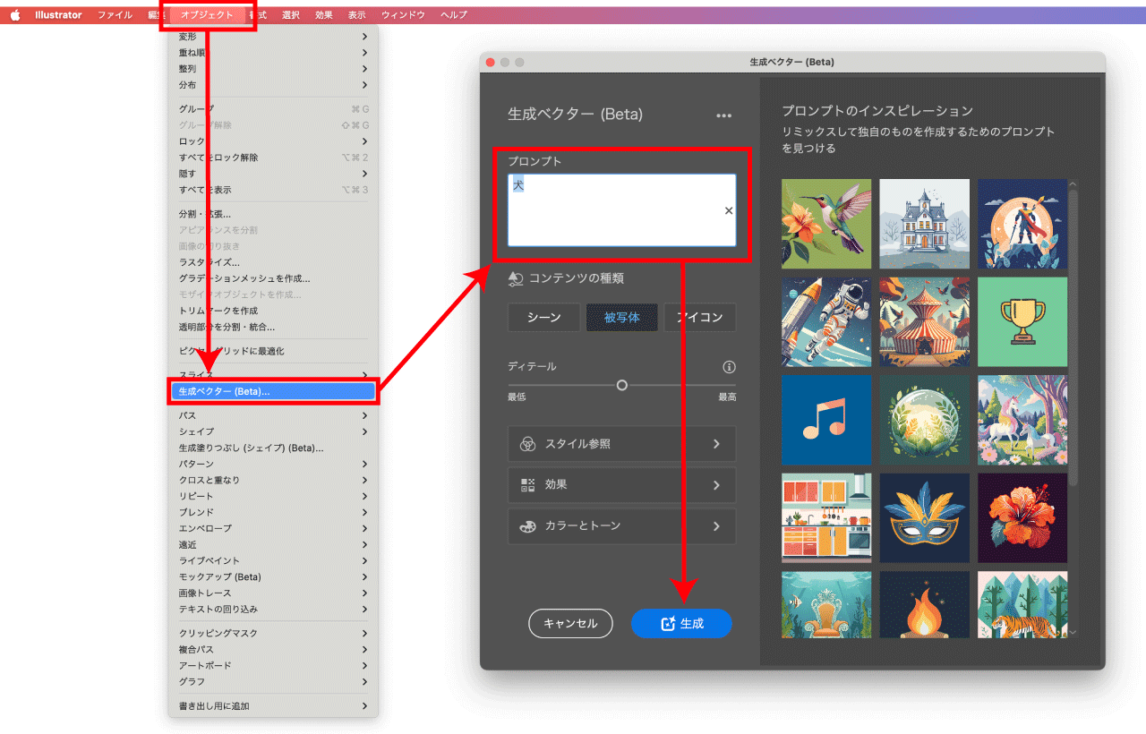Select the glass globe prompt thumbnail

coord(924,420)
